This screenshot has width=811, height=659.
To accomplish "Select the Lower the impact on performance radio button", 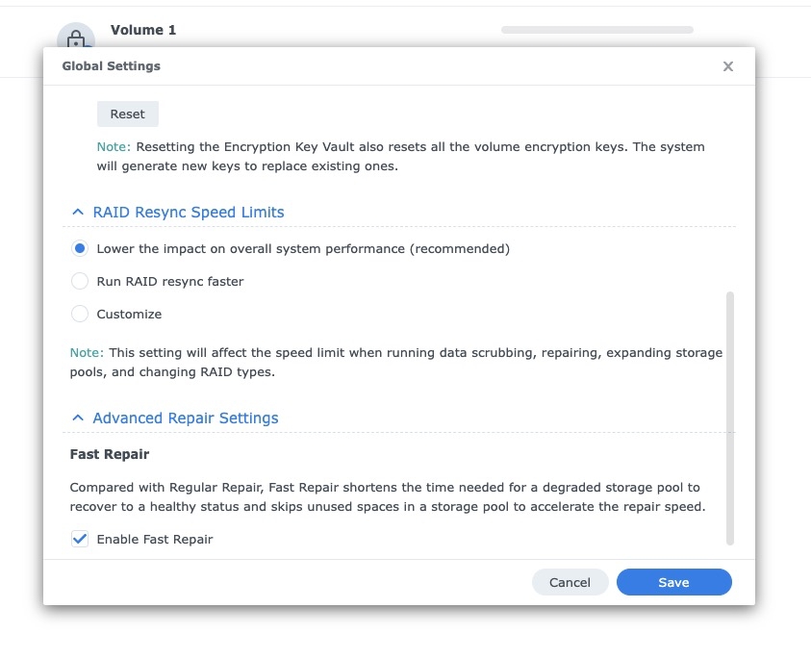I will pyautogui.click(x=80, y=249).
